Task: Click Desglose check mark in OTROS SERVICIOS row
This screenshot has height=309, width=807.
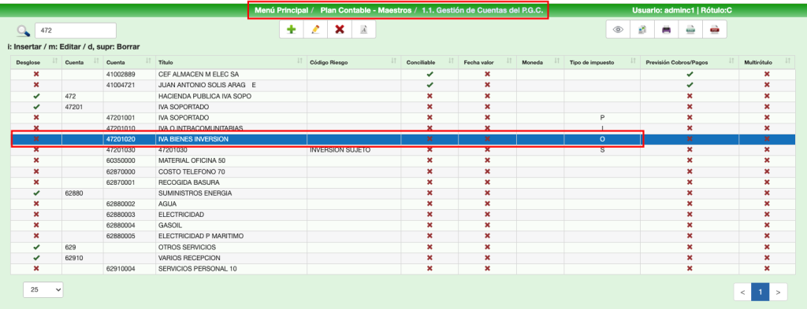Action: (x=36, y=247)
